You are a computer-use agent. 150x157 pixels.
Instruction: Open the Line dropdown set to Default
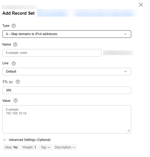67,72
